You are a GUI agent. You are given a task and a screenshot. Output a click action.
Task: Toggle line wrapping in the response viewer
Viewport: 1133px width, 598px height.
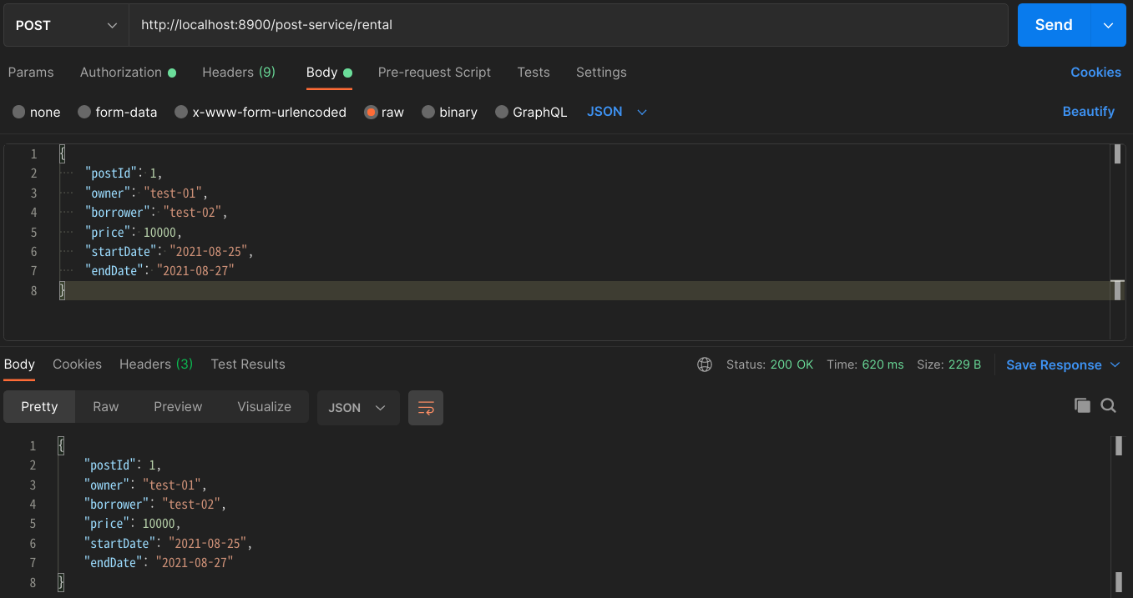[426, 407]
